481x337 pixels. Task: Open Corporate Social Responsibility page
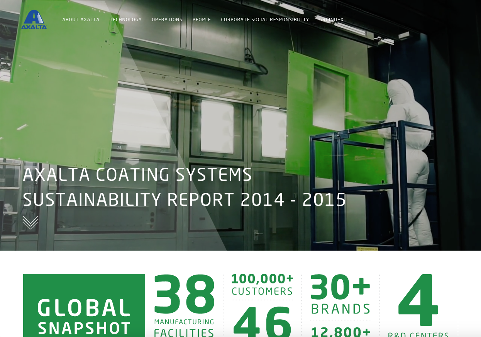[x=265, y=20]
